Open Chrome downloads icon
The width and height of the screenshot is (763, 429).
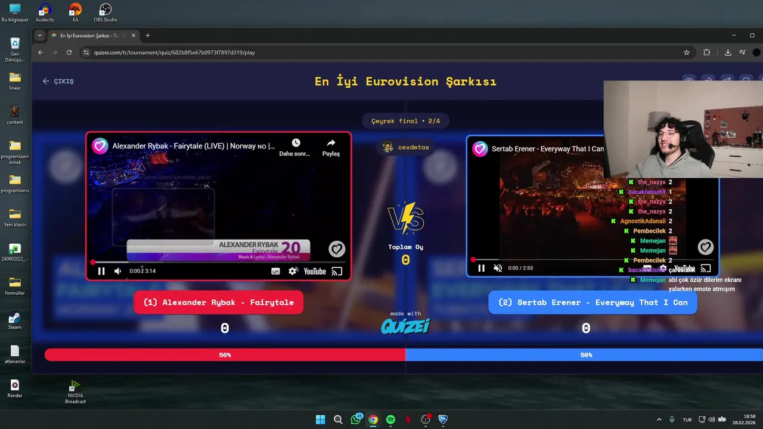click(x=728, y=52)
